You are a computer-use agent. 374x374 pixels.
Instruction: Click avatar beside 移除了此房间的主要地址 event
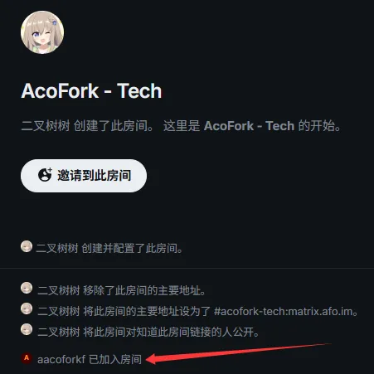pyautogui.click(x=27, y=288)
